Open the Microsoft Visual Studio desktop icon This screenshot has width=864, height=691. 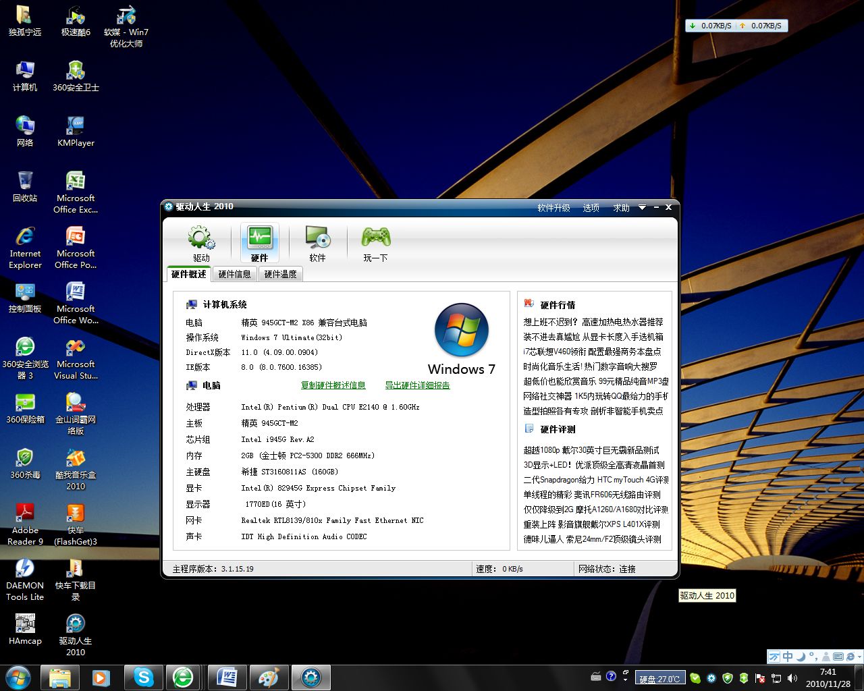pyautogui.click(x=76, y=358)
